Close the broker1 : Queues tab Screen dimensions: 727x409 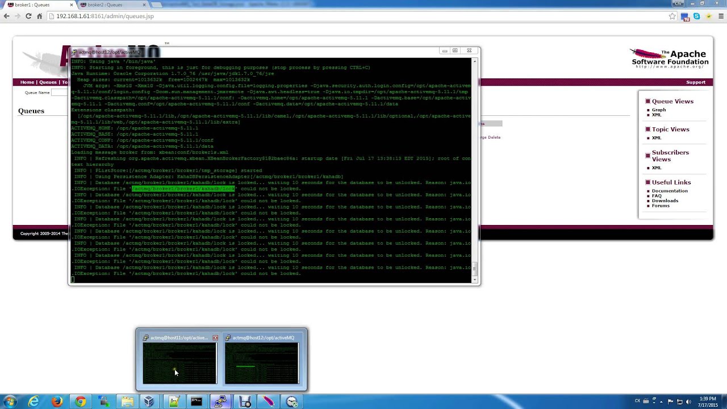(71, 5)
